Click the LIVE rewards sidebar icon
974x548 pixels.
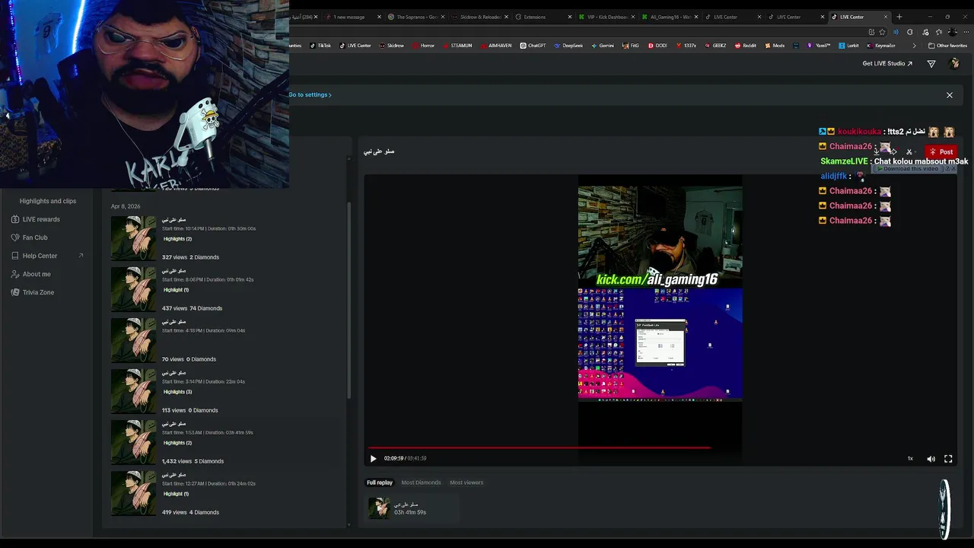click(x=15, y=219)
